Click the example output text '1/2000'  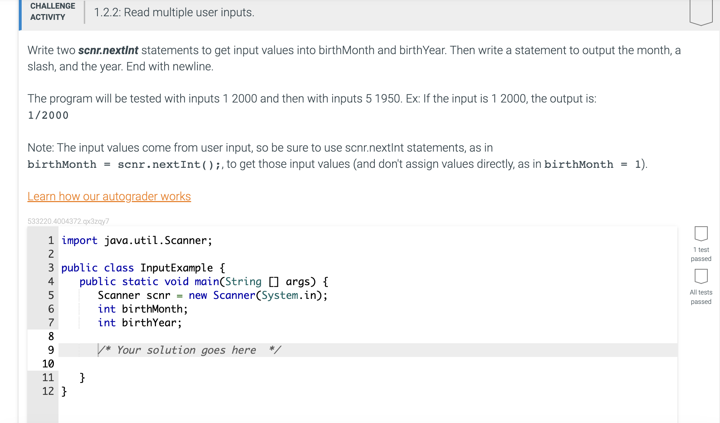click(47, 115)
